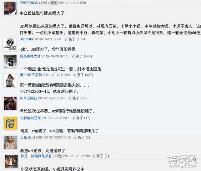Visit Stigmata's username link

pyautogui.click(x=26, y=39)
